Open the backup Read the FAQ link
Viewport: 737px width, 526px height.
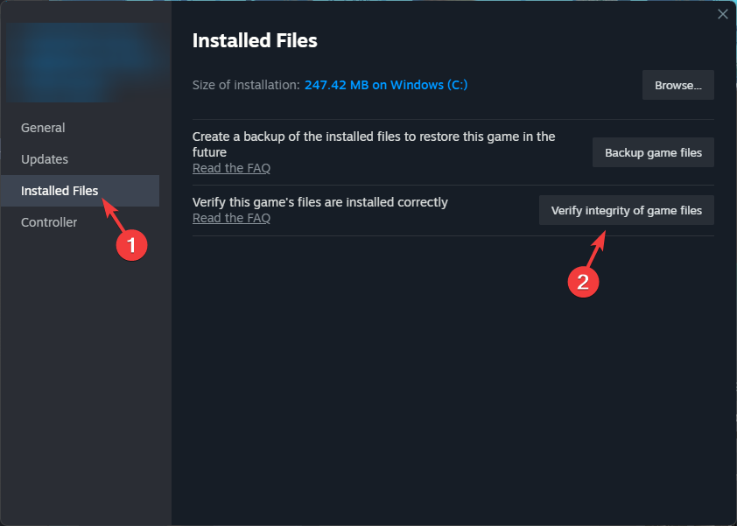coord(231,167)
